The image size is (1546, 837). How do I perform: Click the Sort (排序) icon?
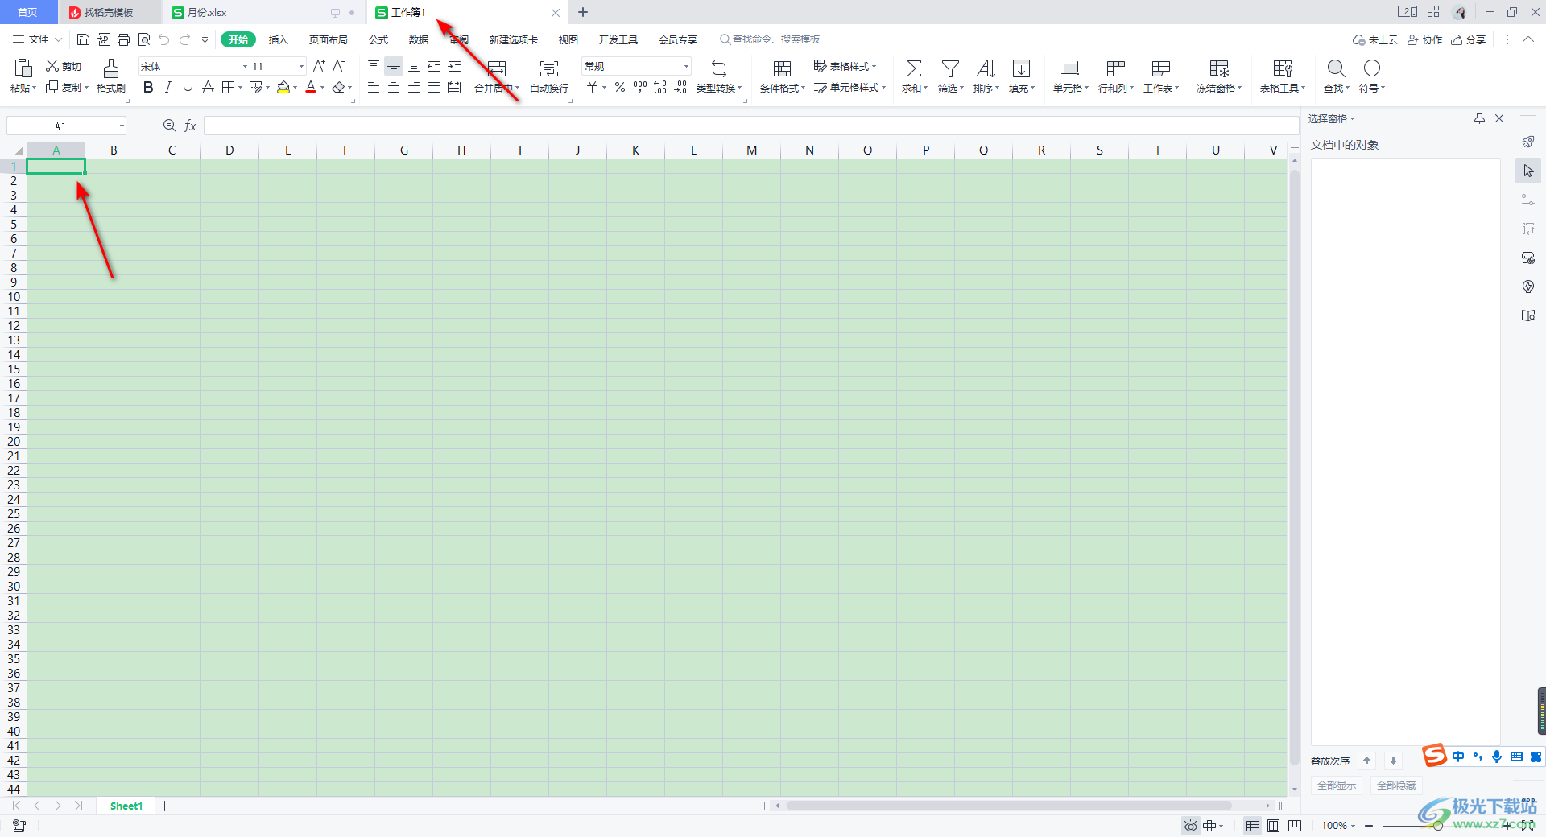click(x=986, y=68)
